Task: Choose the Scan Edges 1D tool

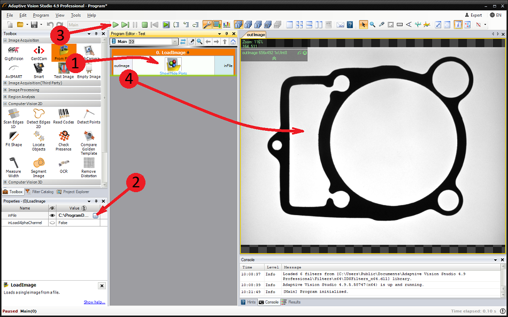Action: [13, 115]
